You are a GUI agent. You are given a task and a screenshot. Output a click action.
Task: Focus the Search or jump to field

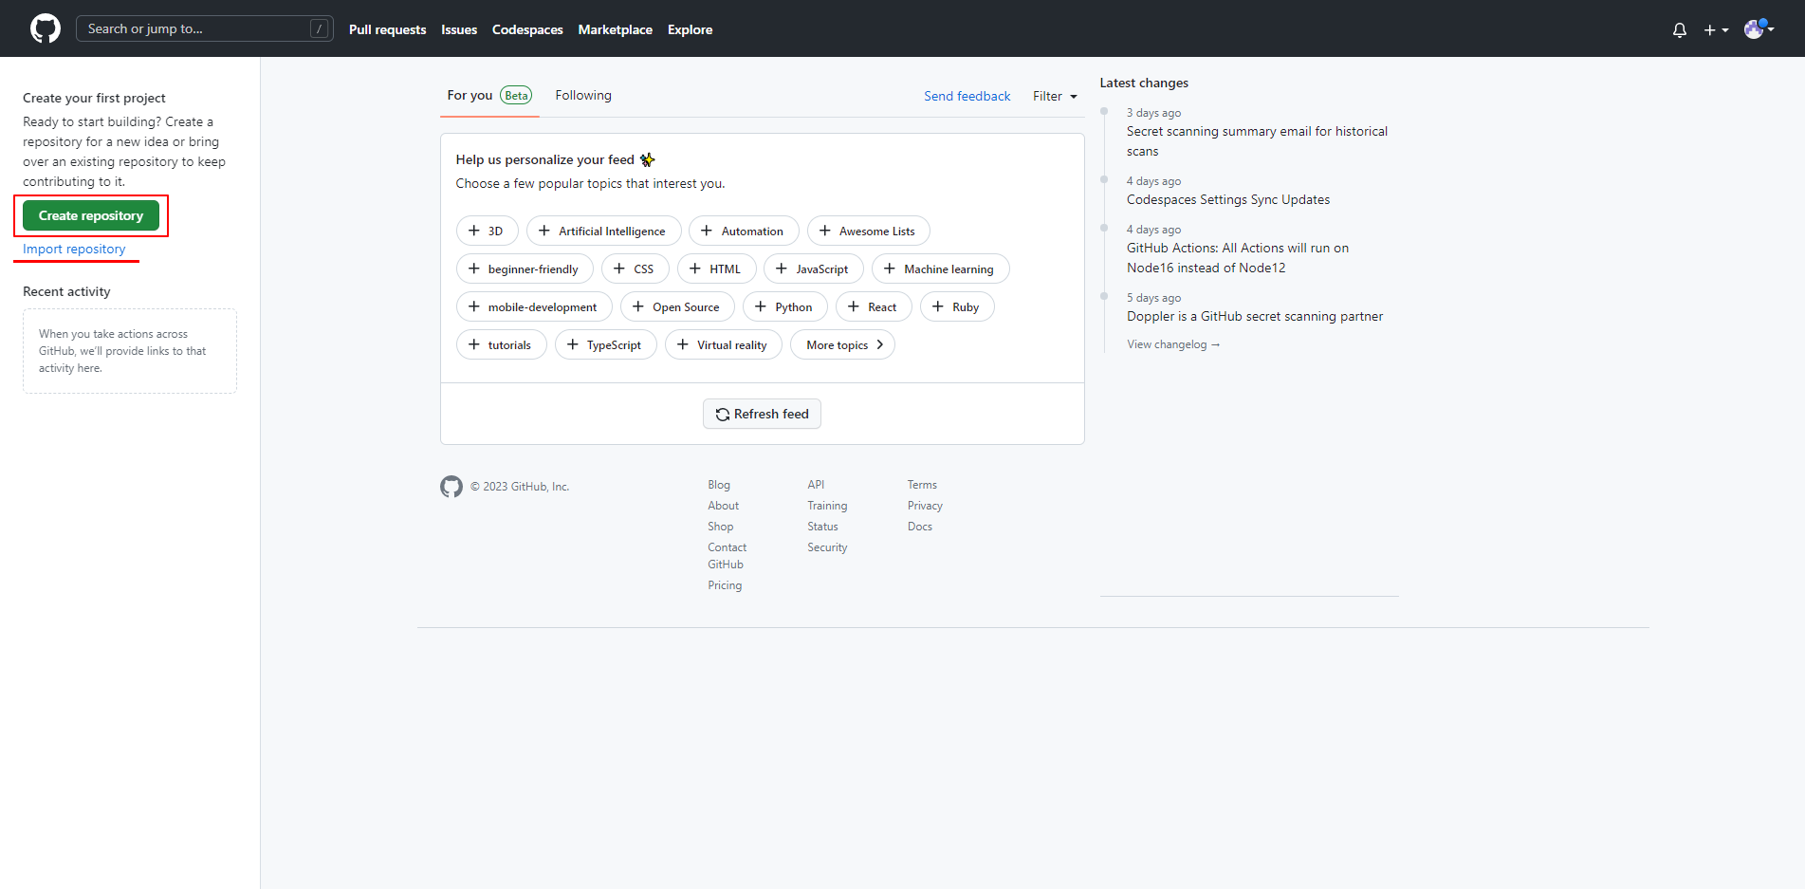205,28
